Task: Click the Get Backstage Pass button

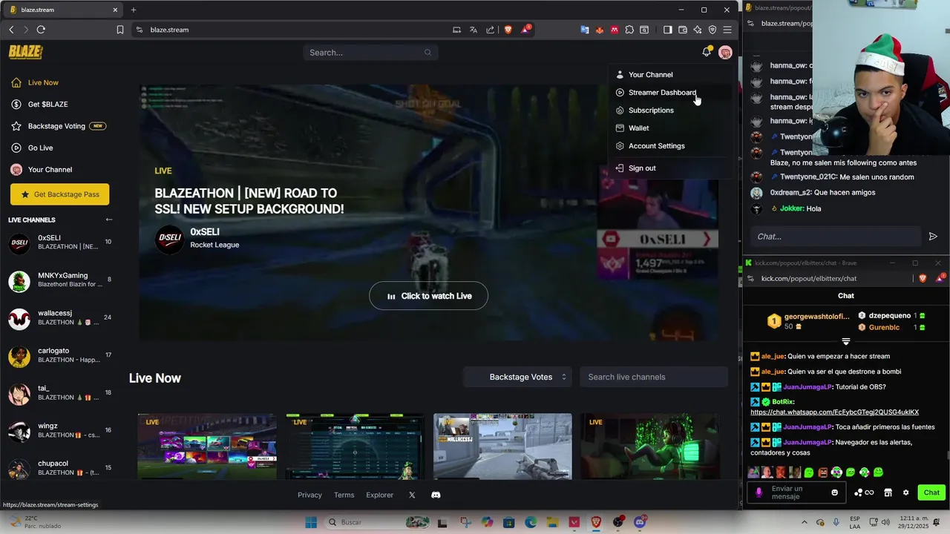Action: click(x=59, y=194)
